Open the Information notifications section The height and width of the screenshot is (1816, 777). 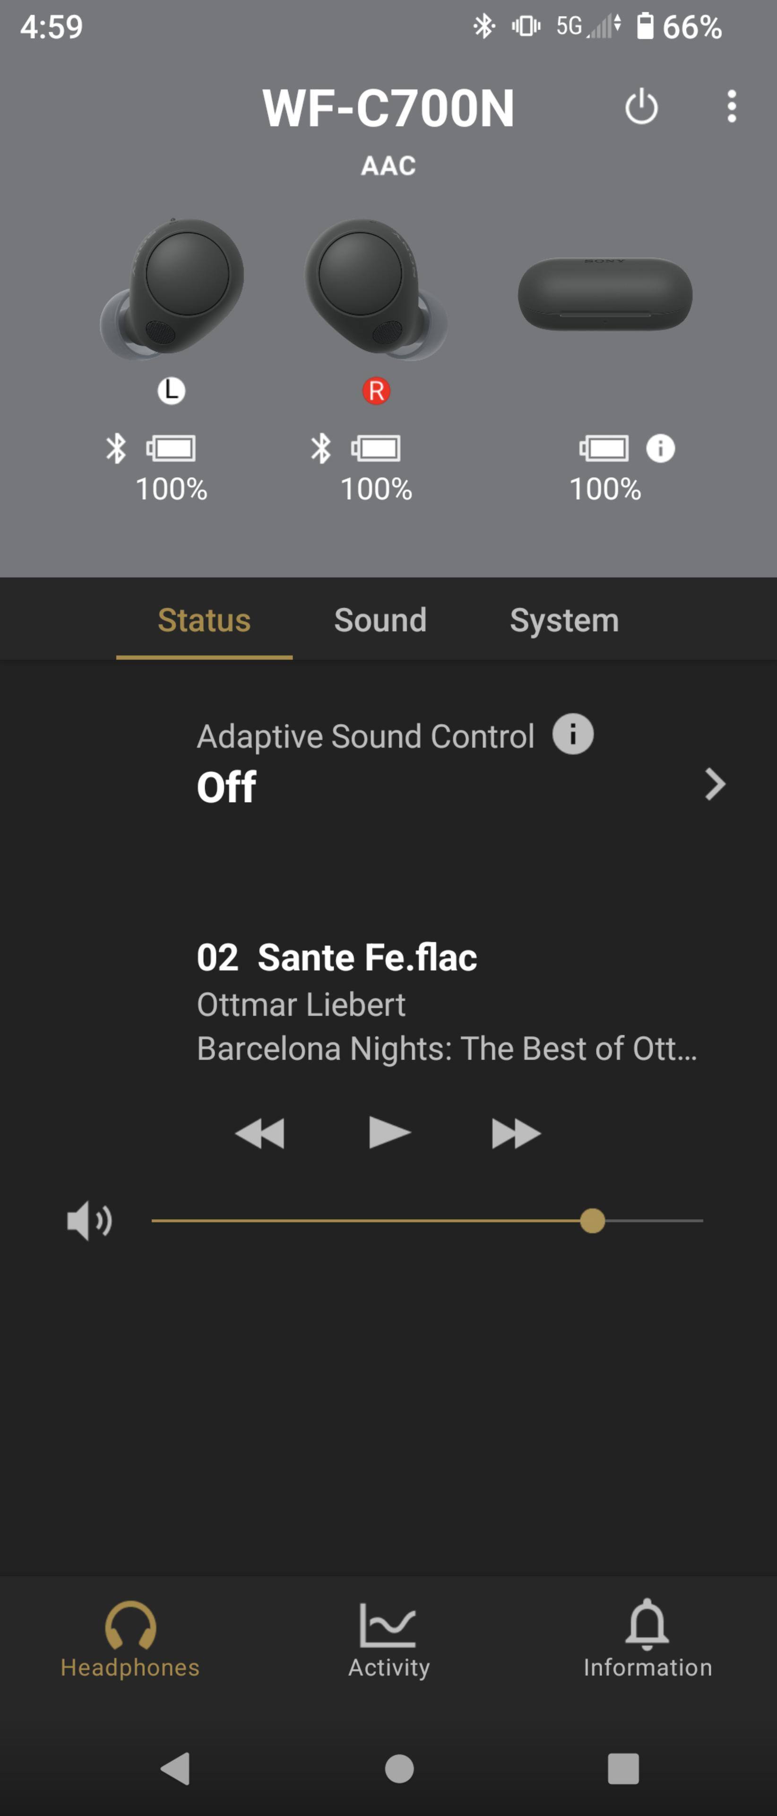647,1641
